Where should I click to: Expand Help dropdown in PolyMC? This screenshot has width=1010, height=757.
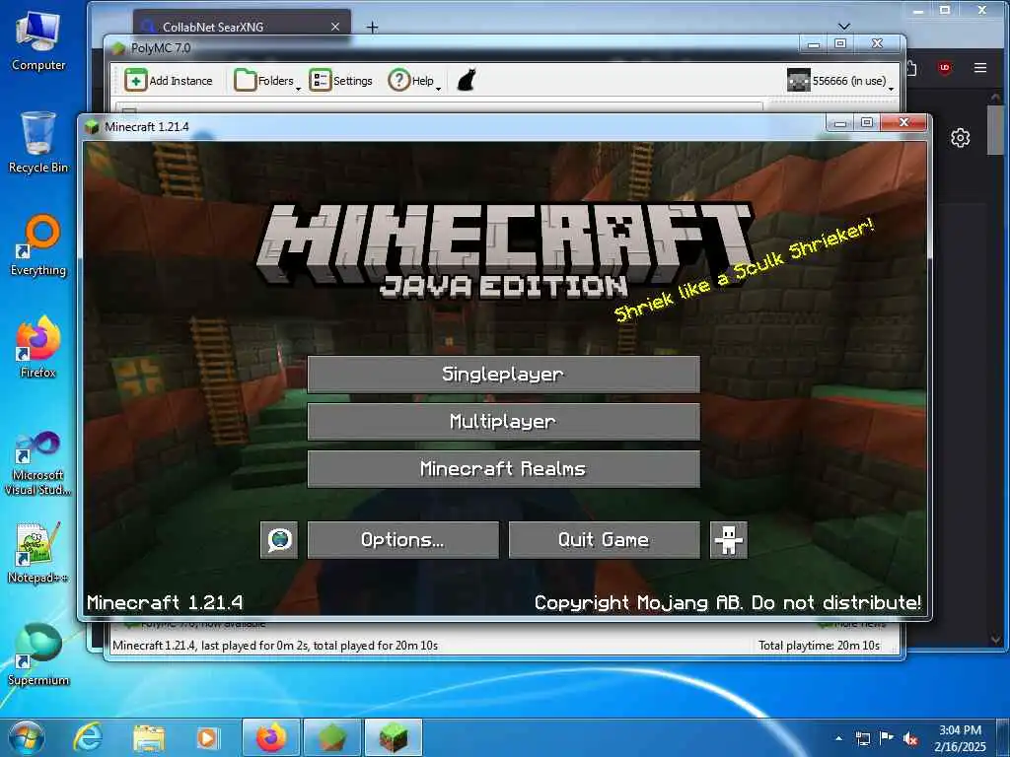coord(414,81)
